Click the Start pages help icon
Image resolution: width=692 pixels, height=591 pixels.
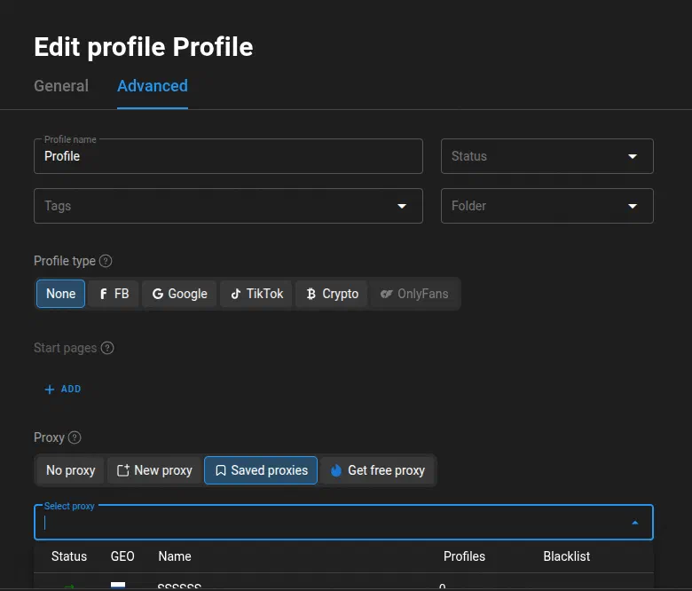click(x=107, y=348)
